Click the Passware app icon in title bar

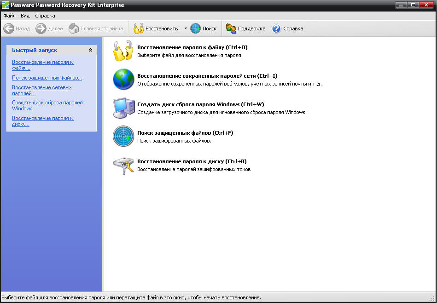(x=5, y=5)
